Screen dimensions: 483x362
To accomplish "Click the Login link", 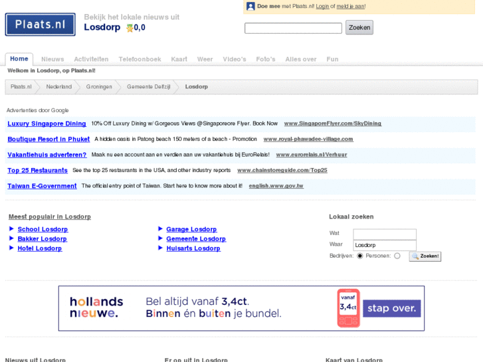I will tap(322, 6).
